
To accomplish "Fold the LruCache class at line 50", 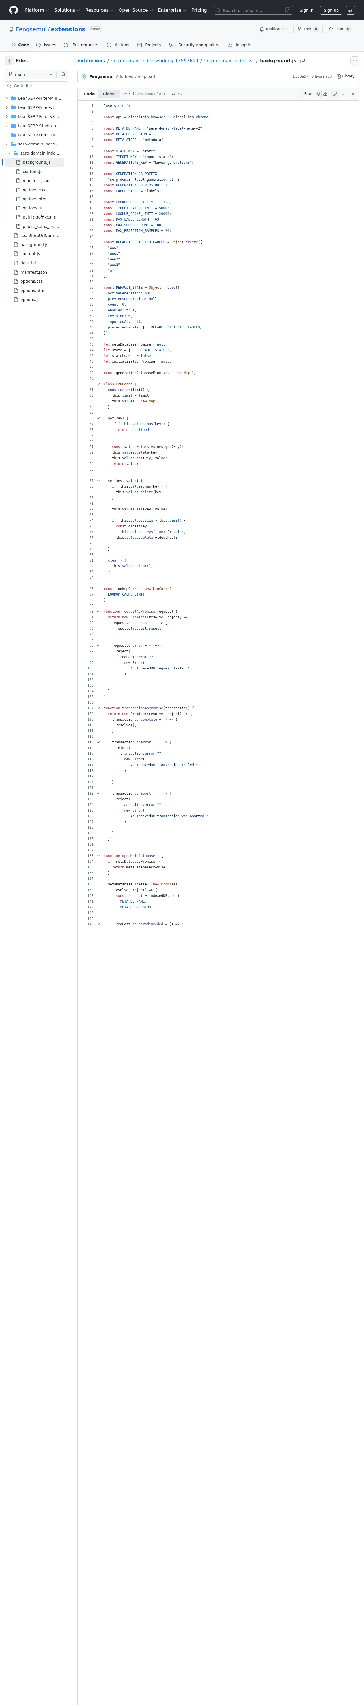I will (x=98, y=384).
